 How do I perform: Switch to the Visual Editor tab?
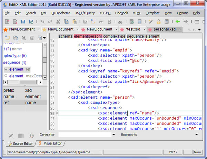coord(51,143)
